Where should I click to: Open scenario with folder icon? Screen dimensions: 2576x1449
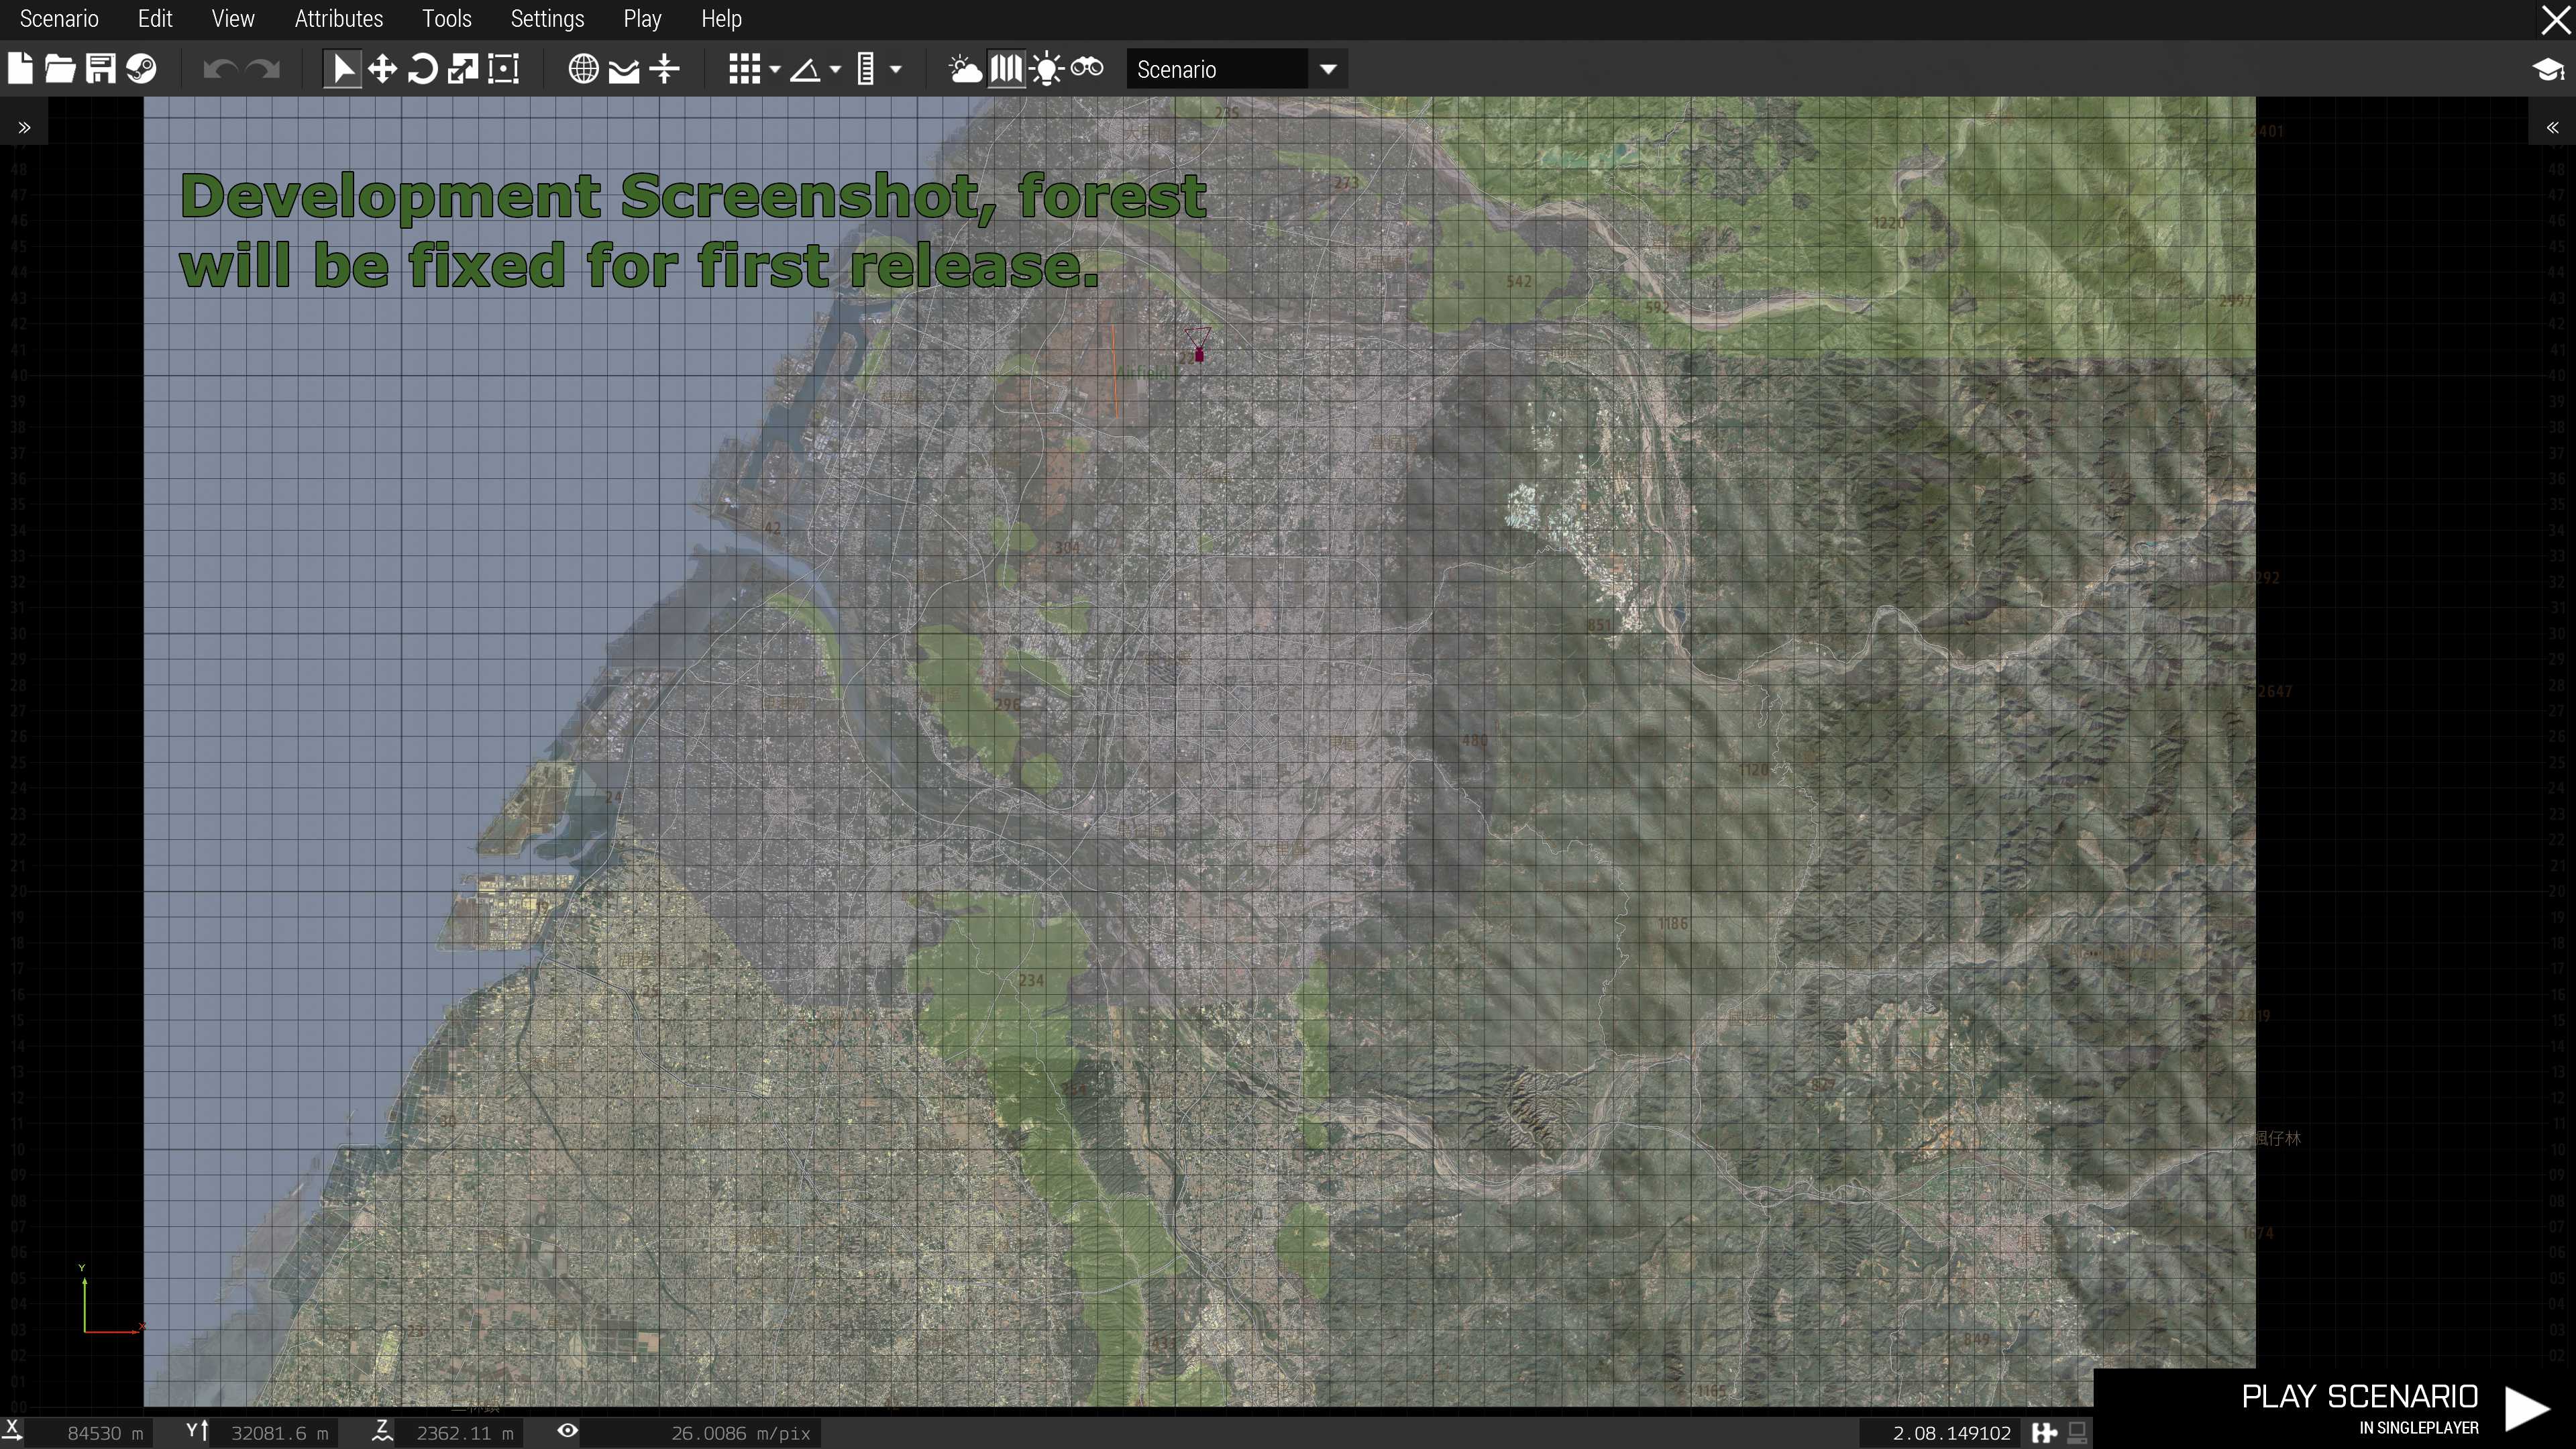pos(60,69)
